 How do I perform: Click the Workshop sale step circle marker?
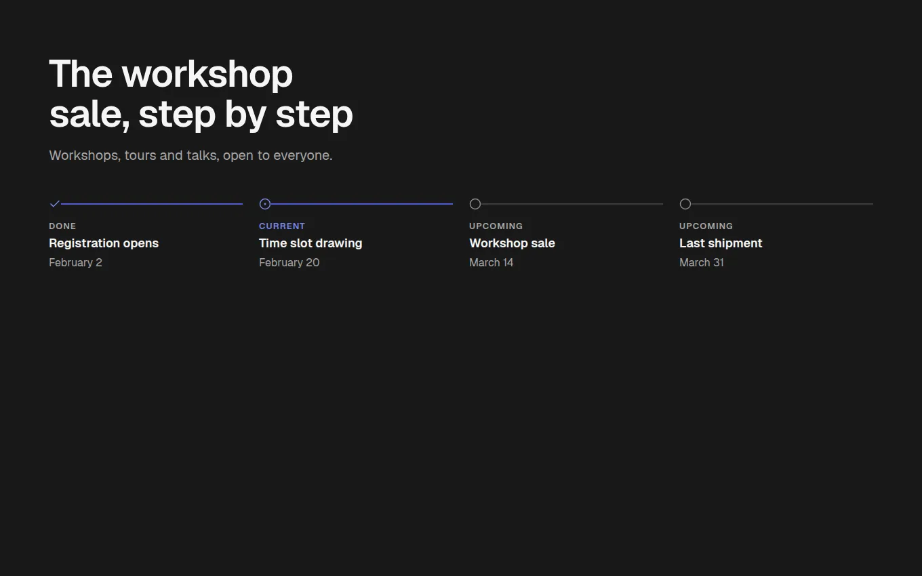(475, 204)
